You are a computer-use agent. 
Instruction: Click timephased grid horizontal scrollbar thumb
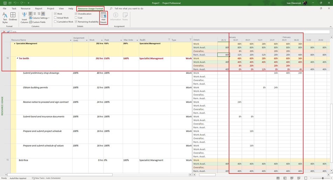[207, 175]
